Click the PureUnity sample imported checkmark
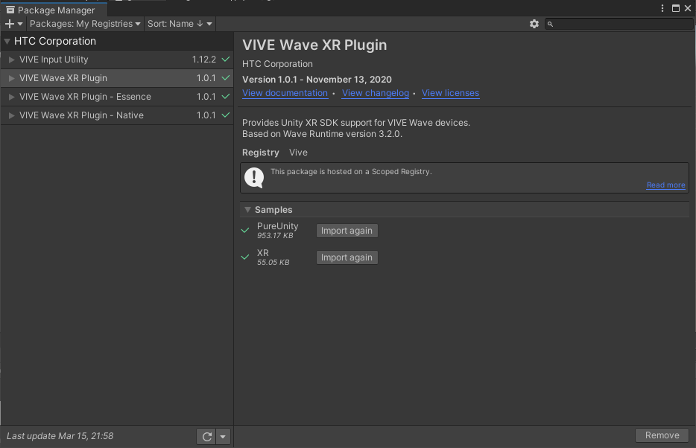The height and width of the screenshot is (448, 696). tap(245, 231)
